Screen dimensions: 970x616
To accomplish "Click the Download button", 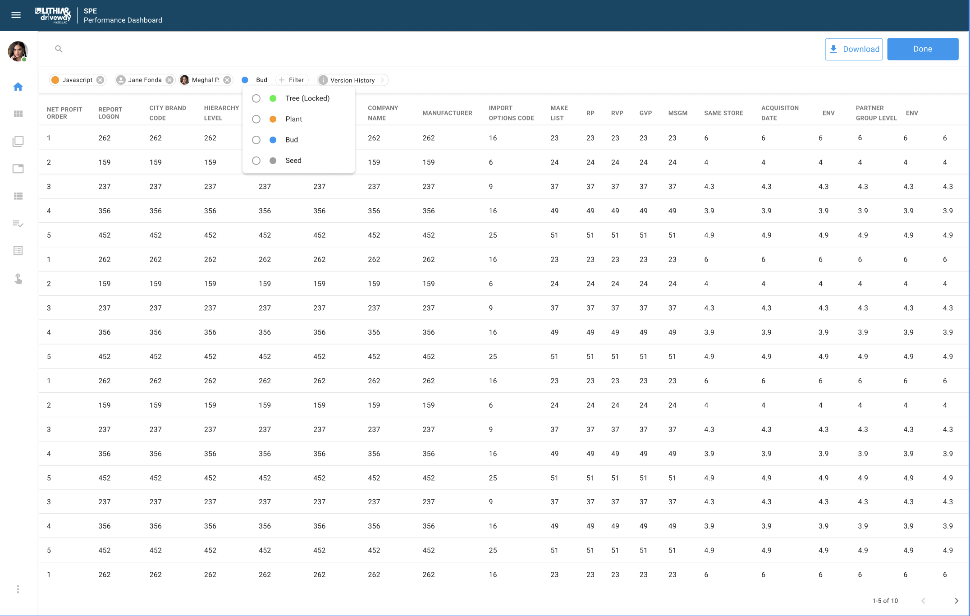I will 853,49.
